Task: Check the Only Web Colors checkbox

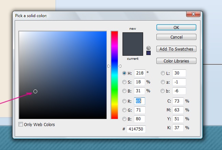Action: pos(21,124)
